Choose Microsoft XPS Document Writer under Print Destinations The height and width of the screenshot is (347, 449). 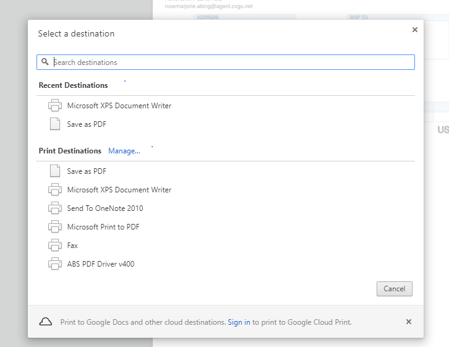[119, 190]
